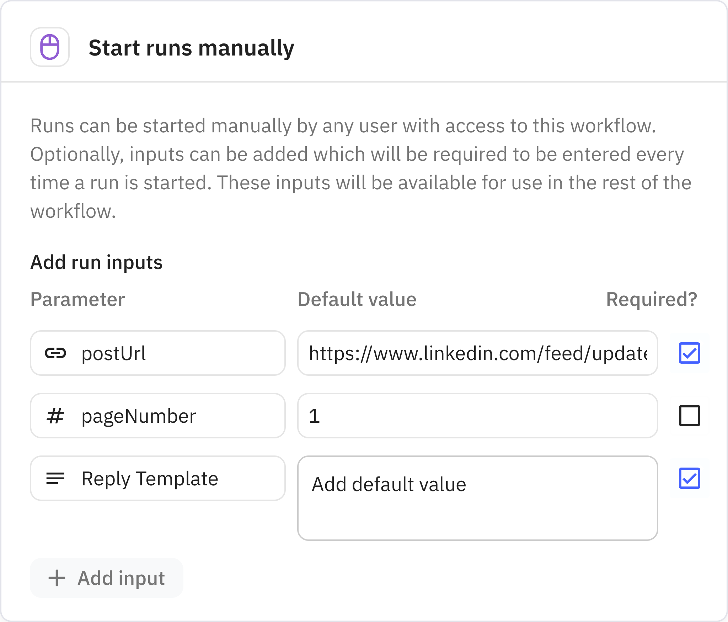Click the pageNumber default value field showing 1
Viewport: 728px width, 622px height.
(x=477, y=416)
